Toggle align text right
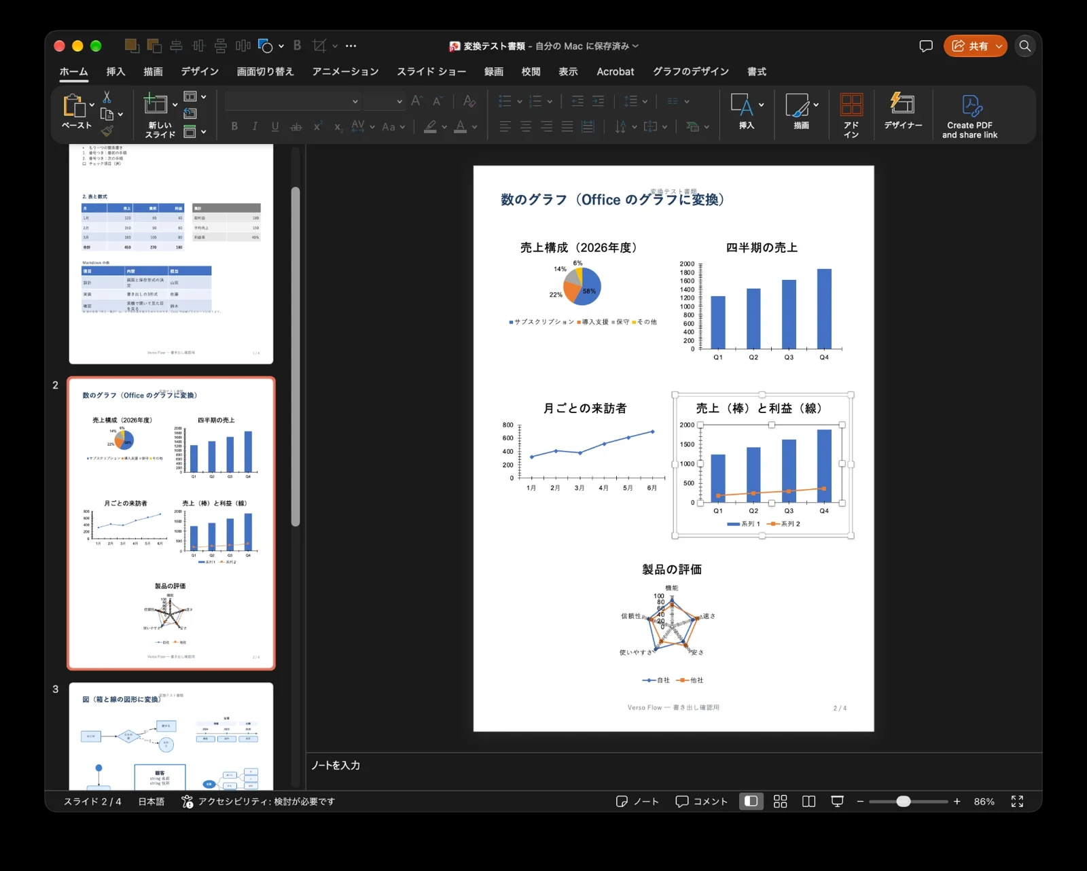Screen dimensions: 1087x871 click(546, 126)
